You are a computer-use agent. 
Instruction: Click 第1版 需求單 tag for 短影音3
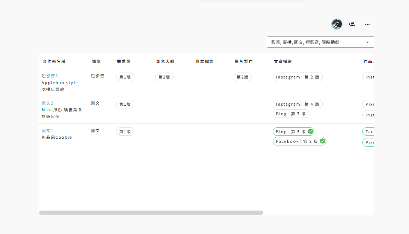125,77
